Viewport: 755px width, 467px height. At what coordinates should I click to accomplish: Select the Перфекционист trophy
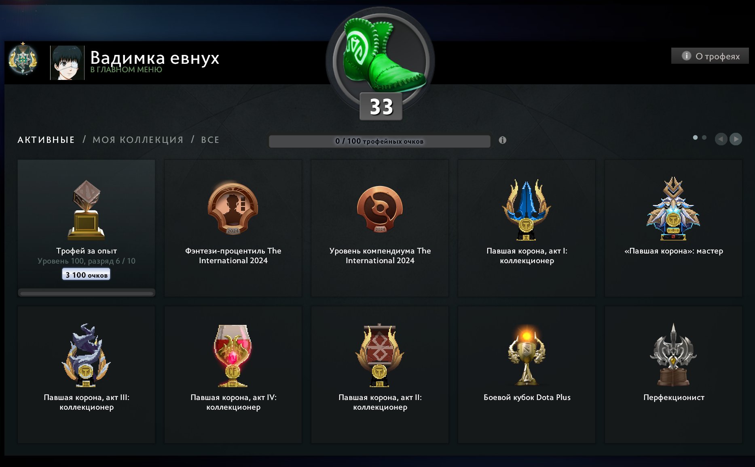(x=673, y=375)
